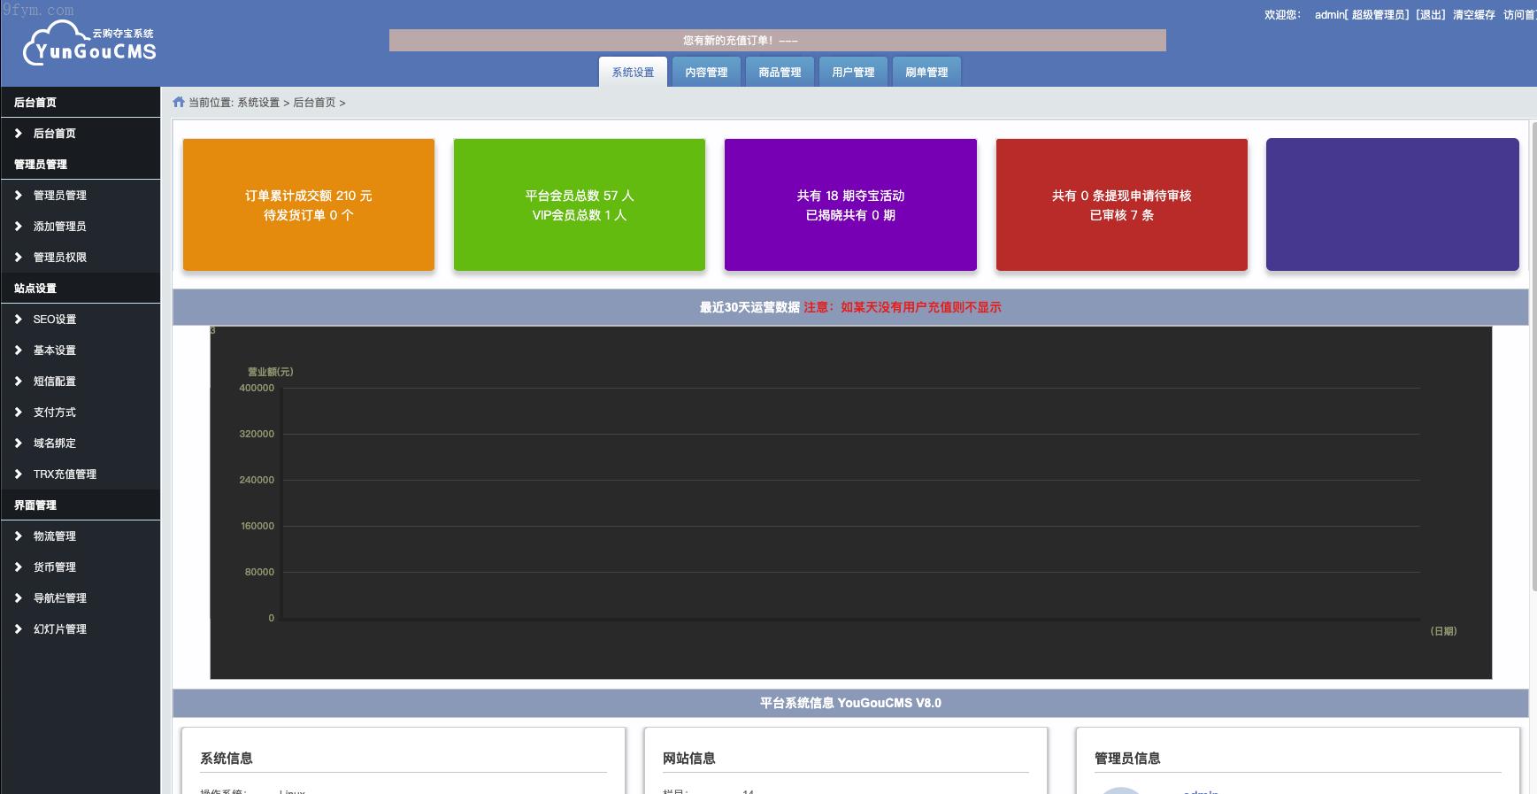Open the green 平台会员总数 card
The image size is (1537, 794).
[580, 204]
